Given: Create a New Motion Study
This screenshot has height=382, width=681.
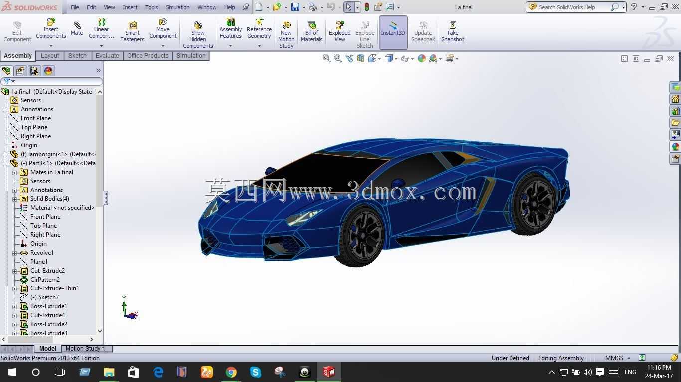Looking at the screenshot, I should tap(286, 34).
